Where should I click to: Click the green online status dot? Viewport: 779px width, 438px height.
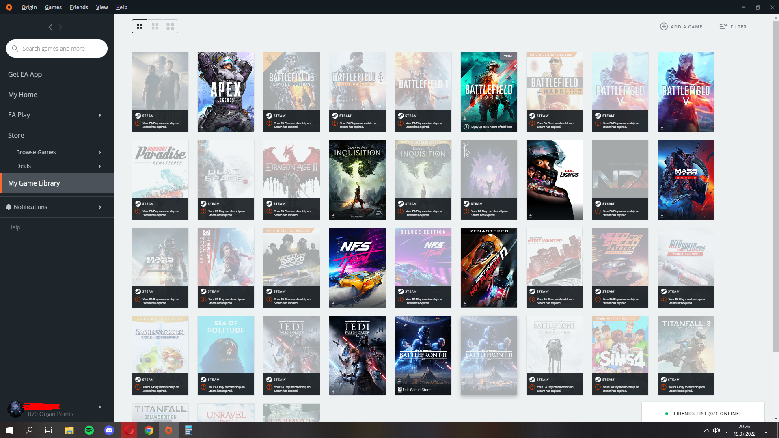point(667,414)
